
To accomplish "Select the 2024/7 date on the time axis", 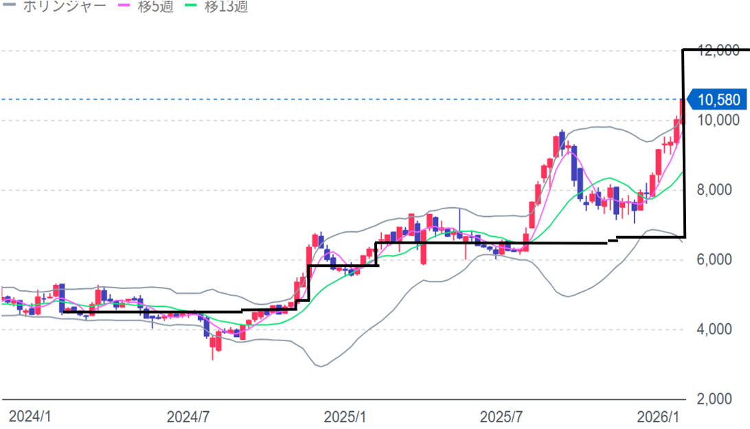I will click(187, 417).
